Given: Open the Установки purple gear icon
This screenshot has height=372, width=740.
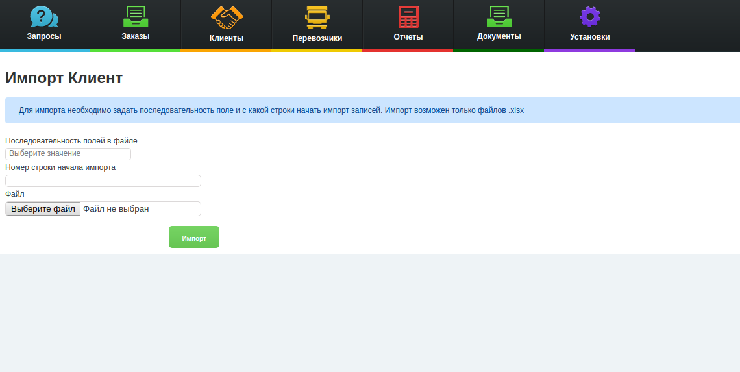Looking at the screenshot, I should pos(590,17).
